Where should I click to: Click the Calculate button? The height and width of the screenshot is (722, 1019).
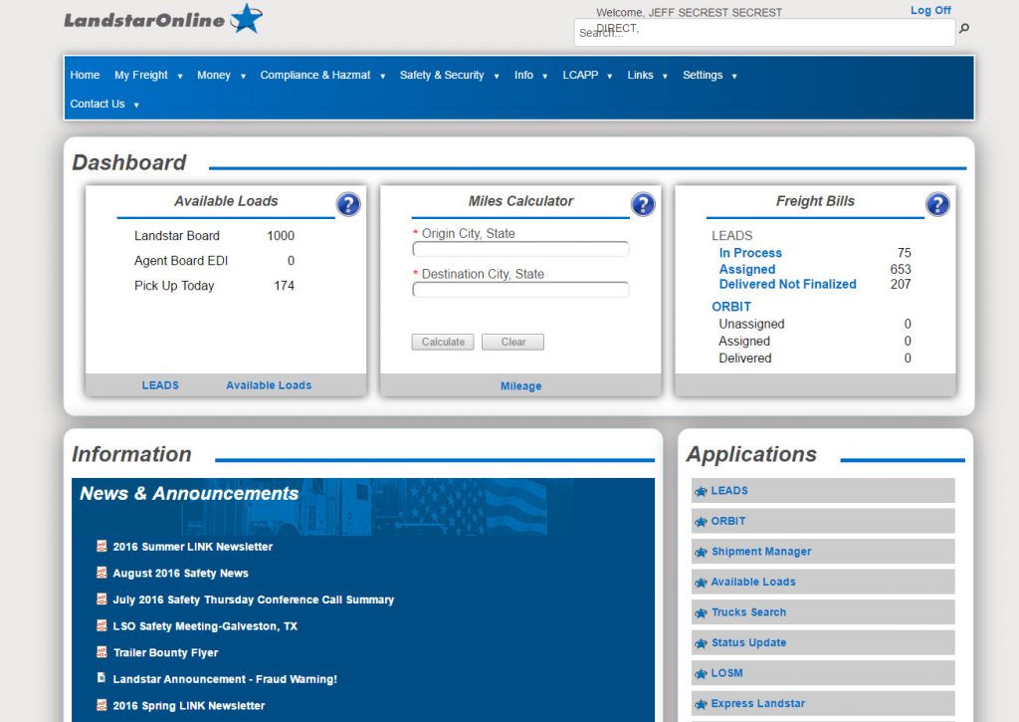(x=442, y=342)
